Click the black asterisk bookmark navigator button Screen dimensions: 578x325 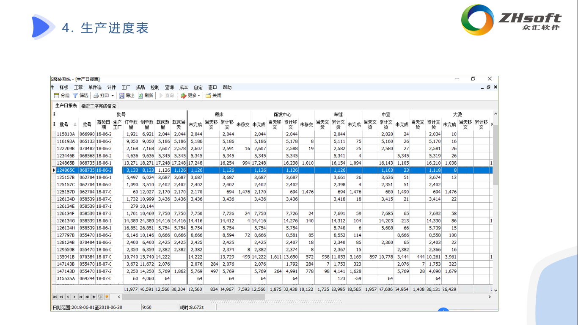pyautogui.click(x=94, y=297)
